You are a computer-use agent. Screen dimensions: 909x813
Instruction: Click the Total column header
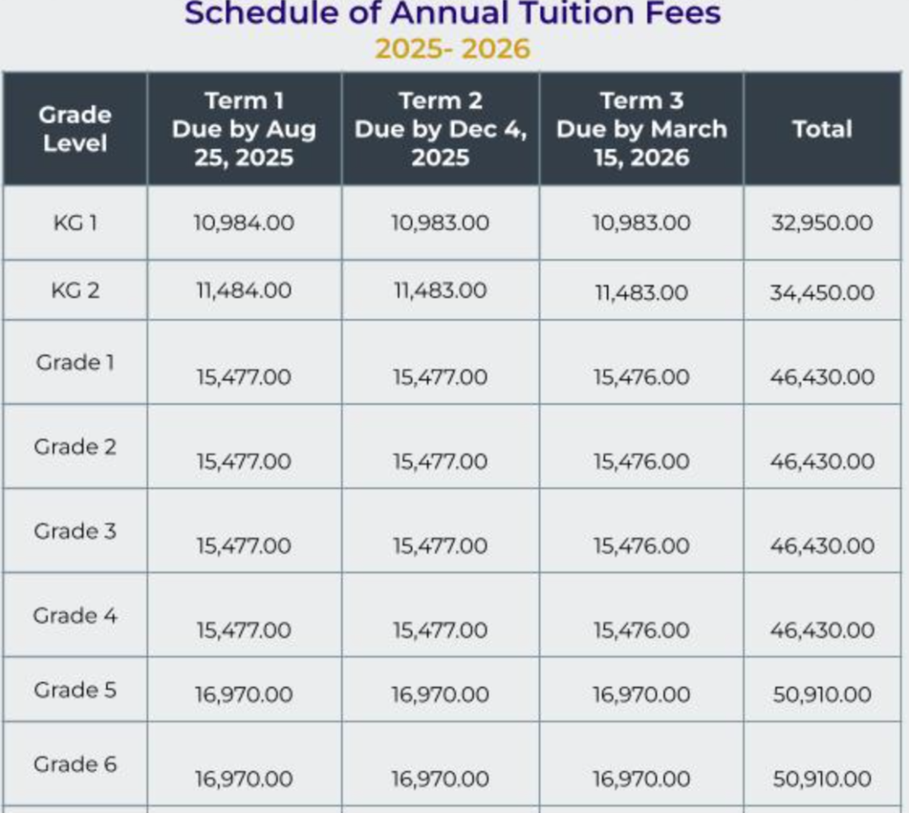[x=821, y=129]
